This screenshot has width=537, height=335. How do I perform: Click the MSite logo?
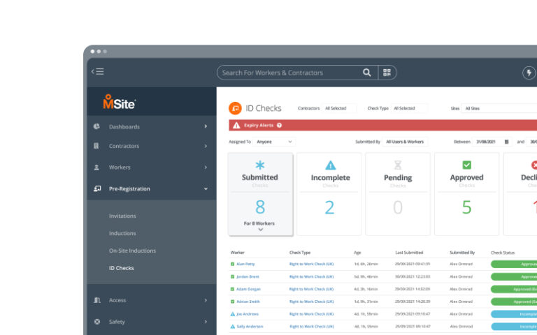click(x=119, y=102)
